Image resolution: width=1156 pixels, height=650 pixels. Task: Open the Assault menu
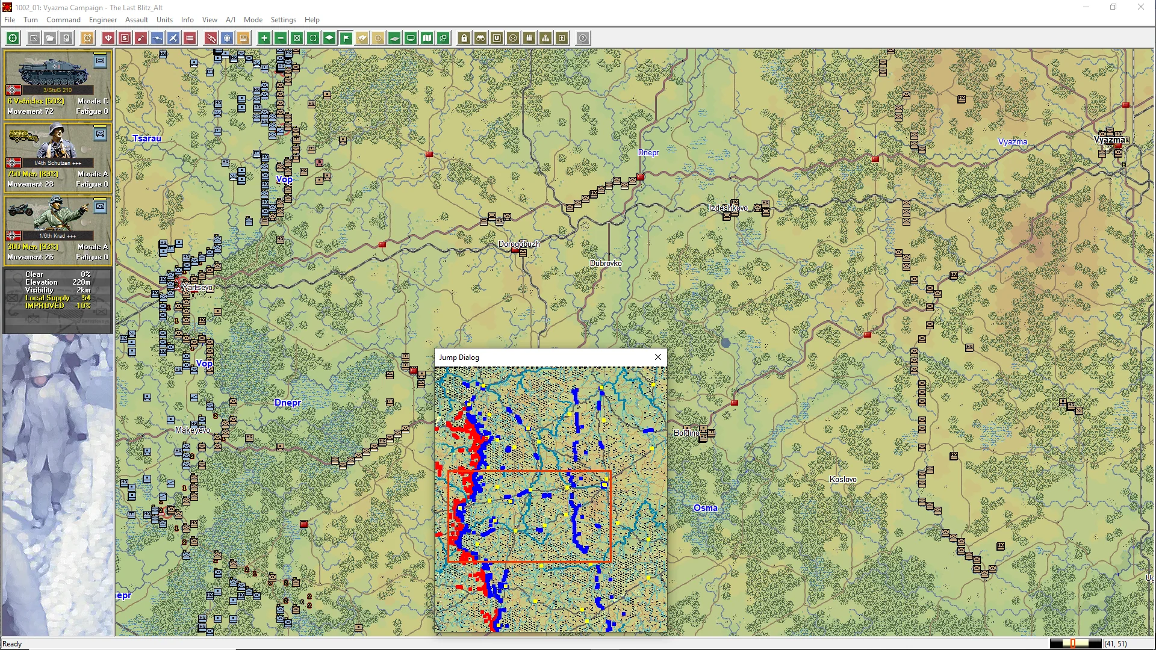coord(136,20)
